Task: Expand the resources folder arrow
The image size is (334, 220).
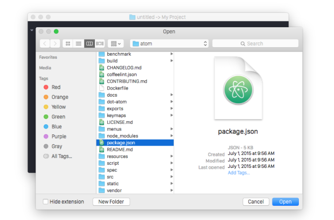Action: (171, 156)
